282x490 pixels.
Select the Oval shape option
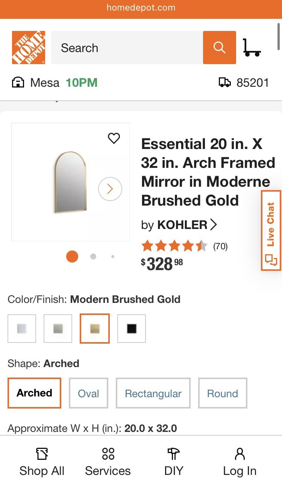click(x=88, y=393)
